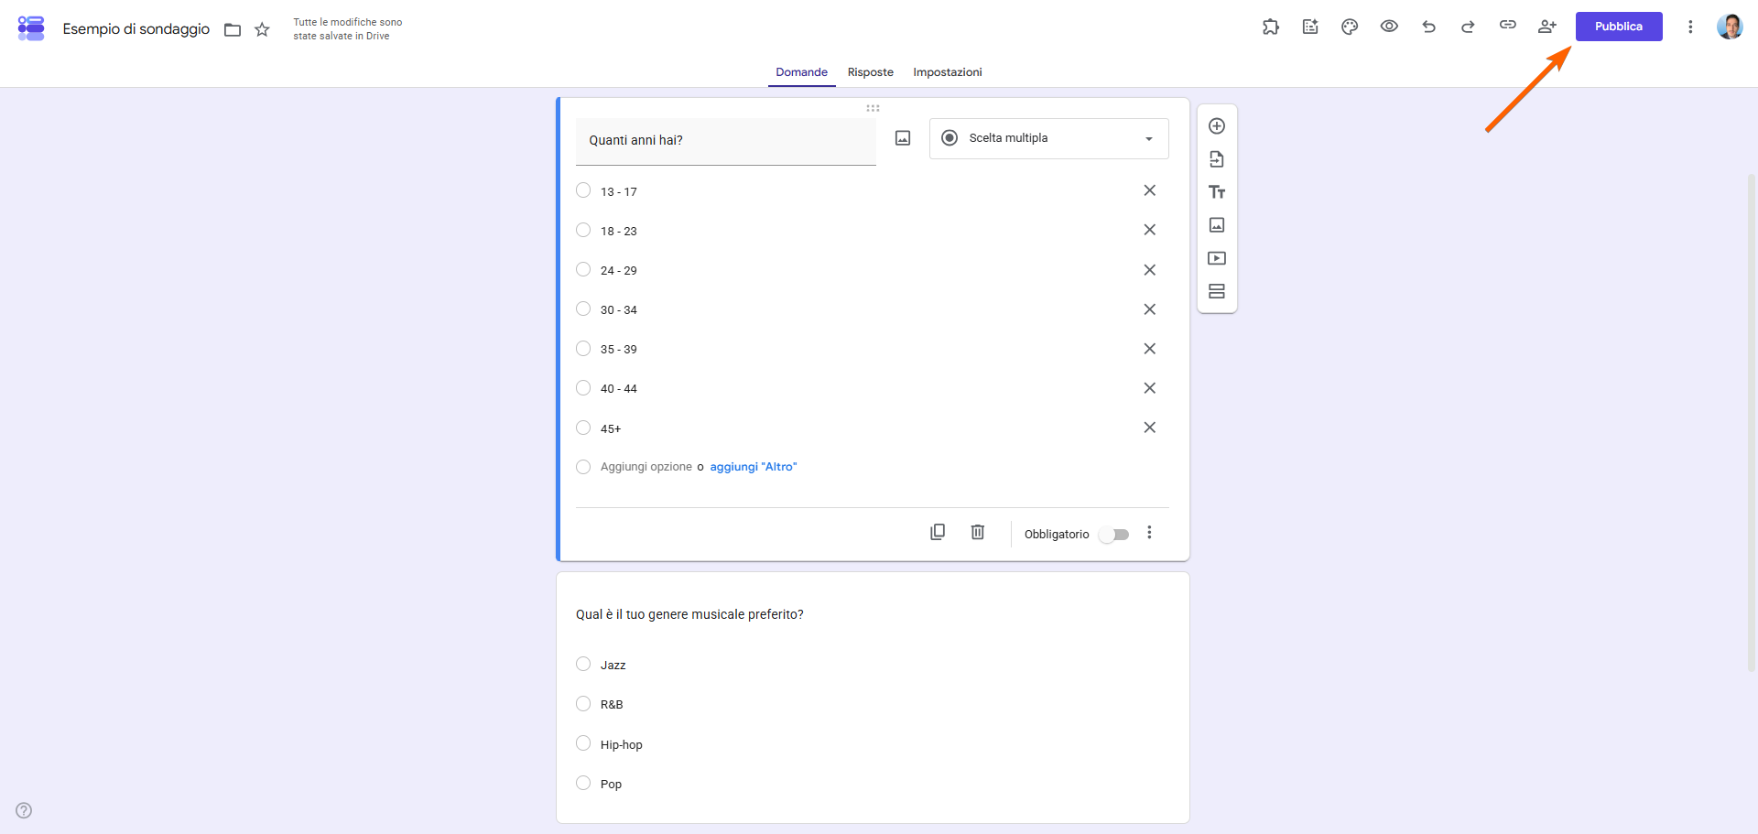This screenshot has width=1758, height=834.
Task: Remove the 18 - 23 option
Action: pos(1150,230)
